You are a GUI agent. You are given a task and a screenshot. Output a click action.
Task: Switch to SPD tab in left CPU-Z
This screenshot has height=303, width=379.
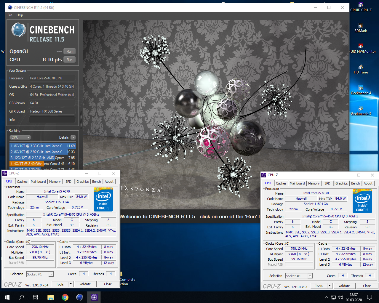tap(68, 182)
